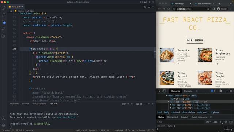Open the Guest profile button

[222, 9]
